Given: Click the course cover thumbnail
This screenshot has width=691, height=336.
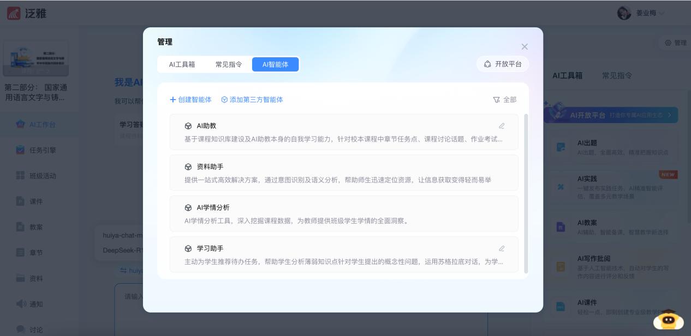Looking at the screenshot, I should point(36,59).
